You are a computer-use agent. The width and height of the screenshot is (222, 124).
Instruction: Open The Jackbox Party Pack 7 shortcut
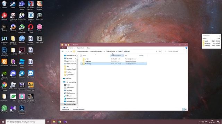click(31, 6)
